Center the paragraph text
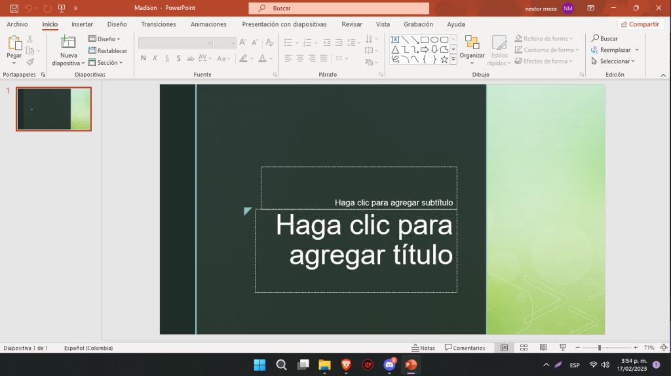671x376 pixels. (x=300, y=58)
